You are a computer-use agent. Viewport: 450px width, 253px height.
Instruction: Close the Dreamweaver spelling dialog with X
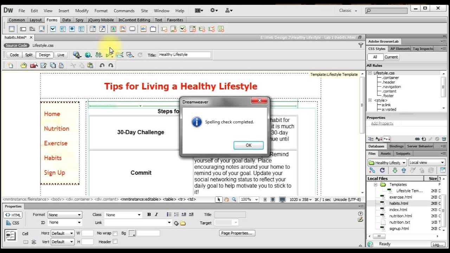[x=259, y=101]
